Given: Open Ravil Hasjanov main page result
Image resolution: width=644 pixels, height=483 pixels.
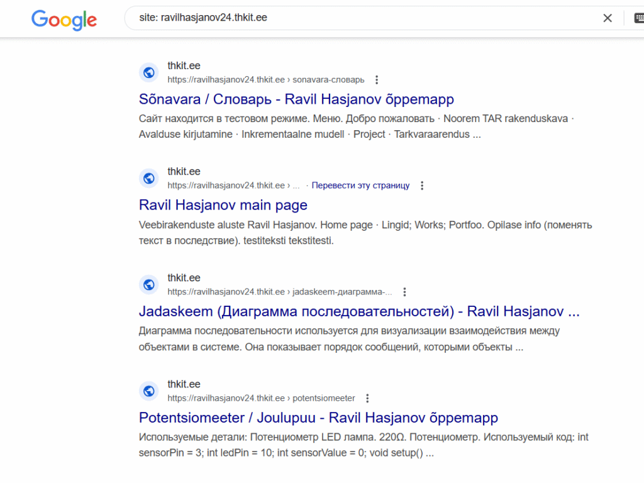Looking at the screenshot, I should click(x=223, y=205).
